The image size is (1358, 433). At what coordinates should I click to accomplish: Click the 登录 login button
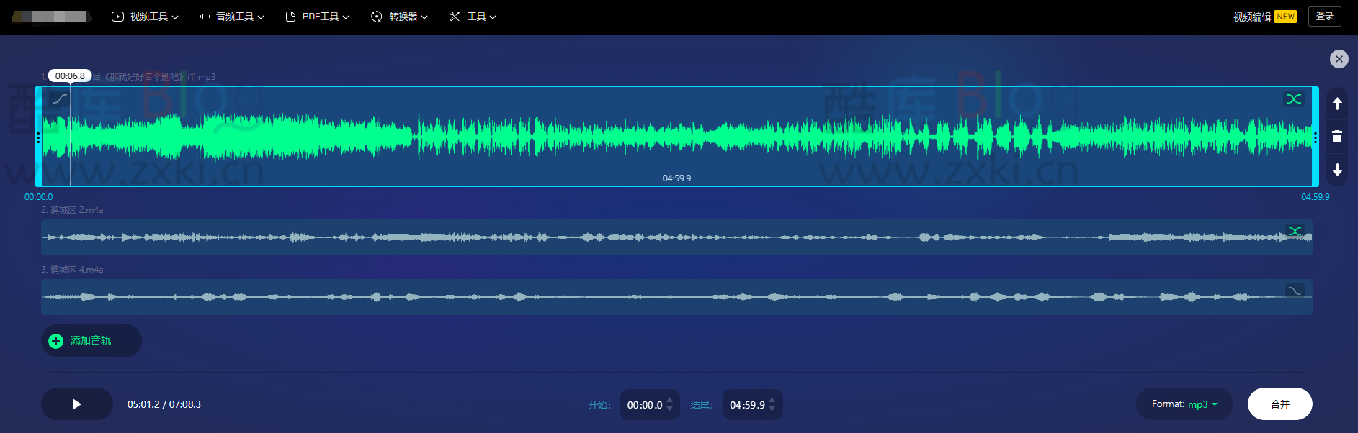point(1325,17)
